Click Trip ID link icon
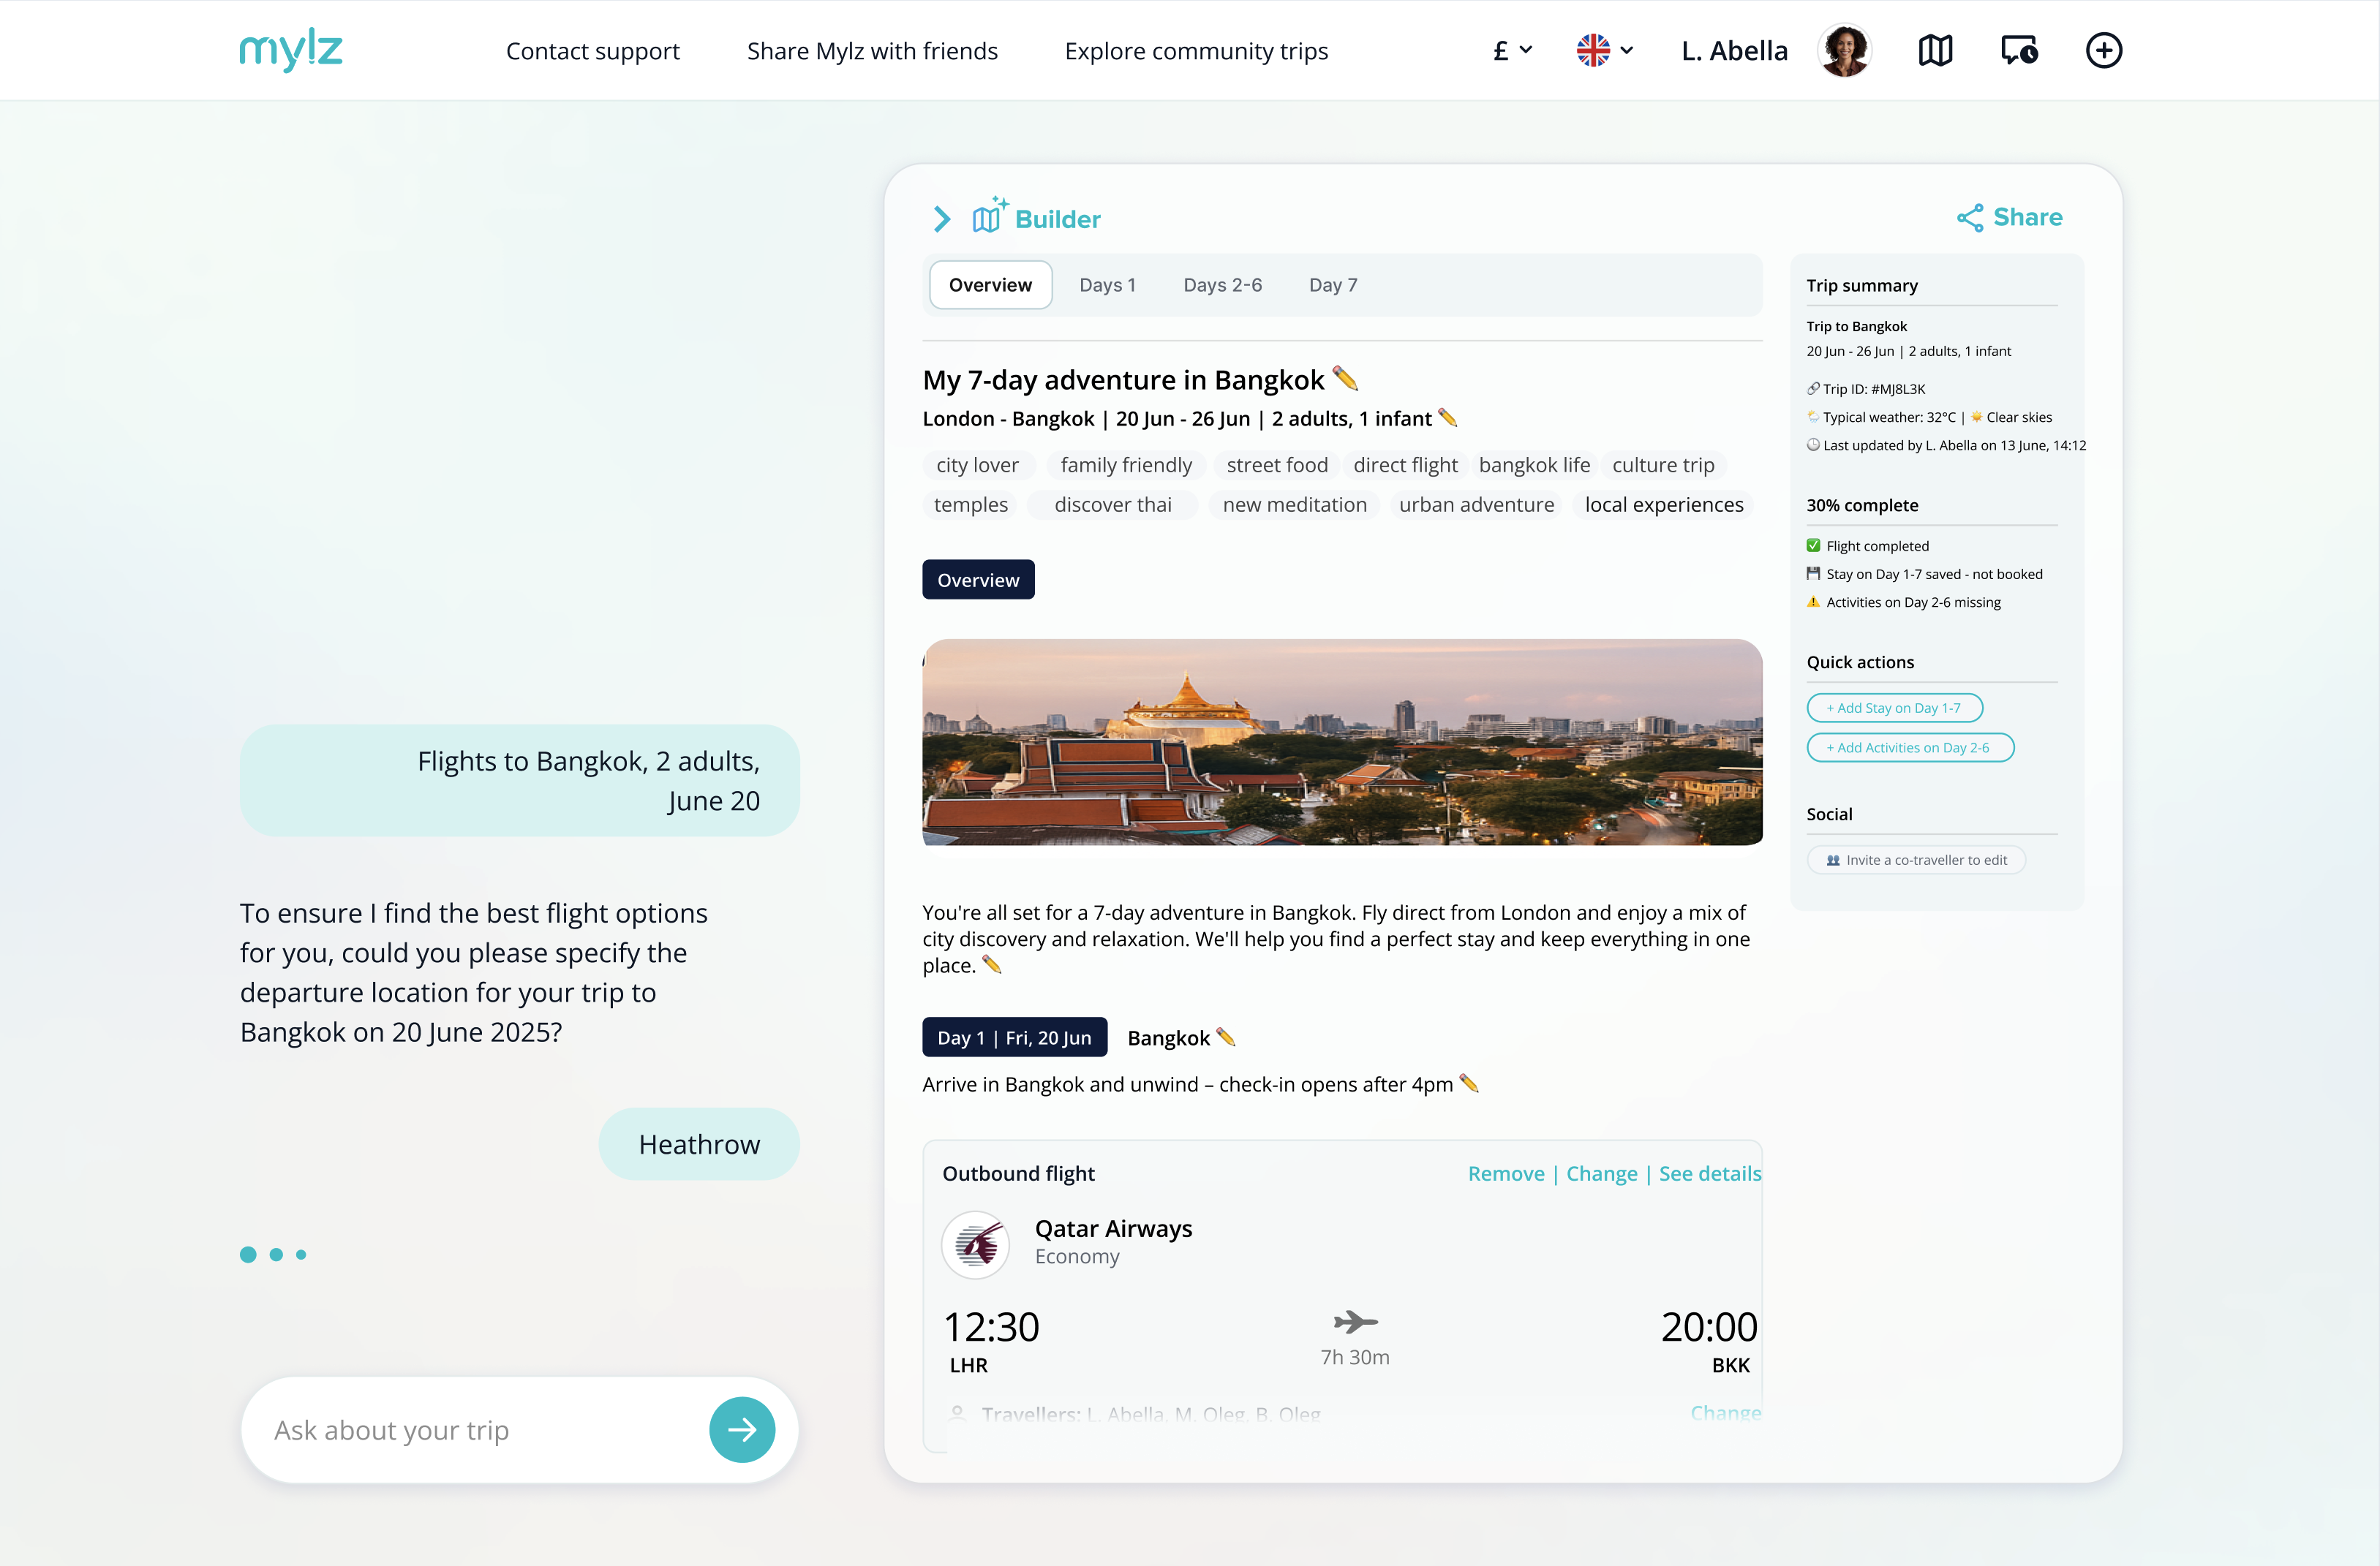2380x1566 pixels. click(x=1813, y=389)
